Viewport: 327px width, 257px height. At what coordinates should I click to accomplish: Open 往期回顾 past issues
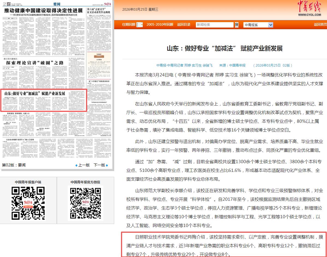(x=129, y=25)
